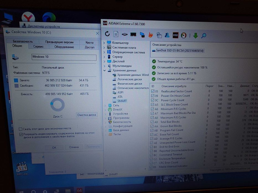Toggle checkbox for AE Unexpected Power Loss Count
258x193 pixels.
(x=151, y=143)
